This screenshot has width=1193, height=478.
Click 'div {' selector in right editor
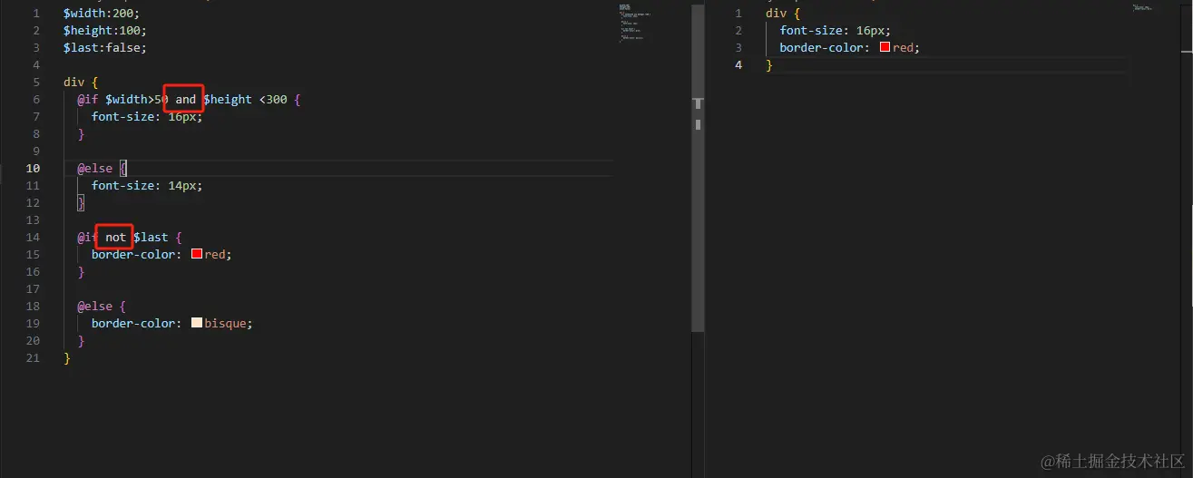tap(783, 13)
